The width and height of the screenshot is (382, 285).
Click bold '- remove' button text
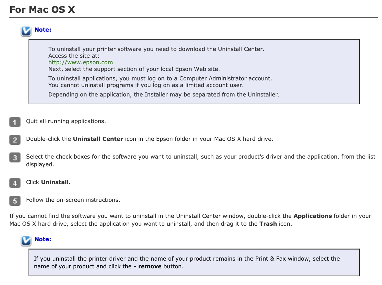coord(147,266)
